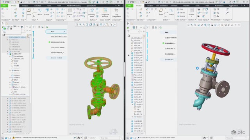The height and width of the screenshot is (140, 250).
Task: Select Hole 3 feature in left tree
Action: coord(16,85)
